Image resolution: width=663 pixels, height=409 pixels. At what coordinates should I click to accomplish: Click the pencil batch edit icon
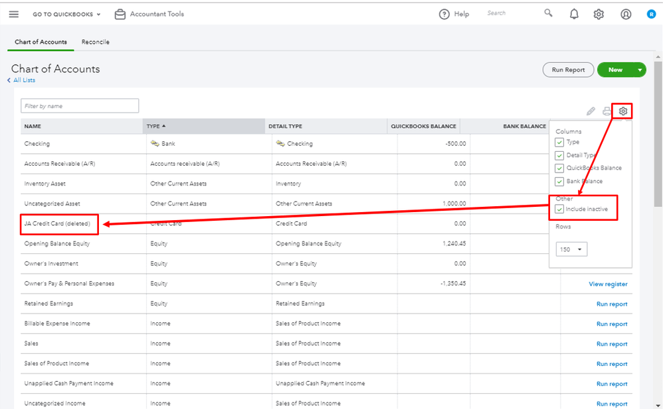tap(591, 111)
